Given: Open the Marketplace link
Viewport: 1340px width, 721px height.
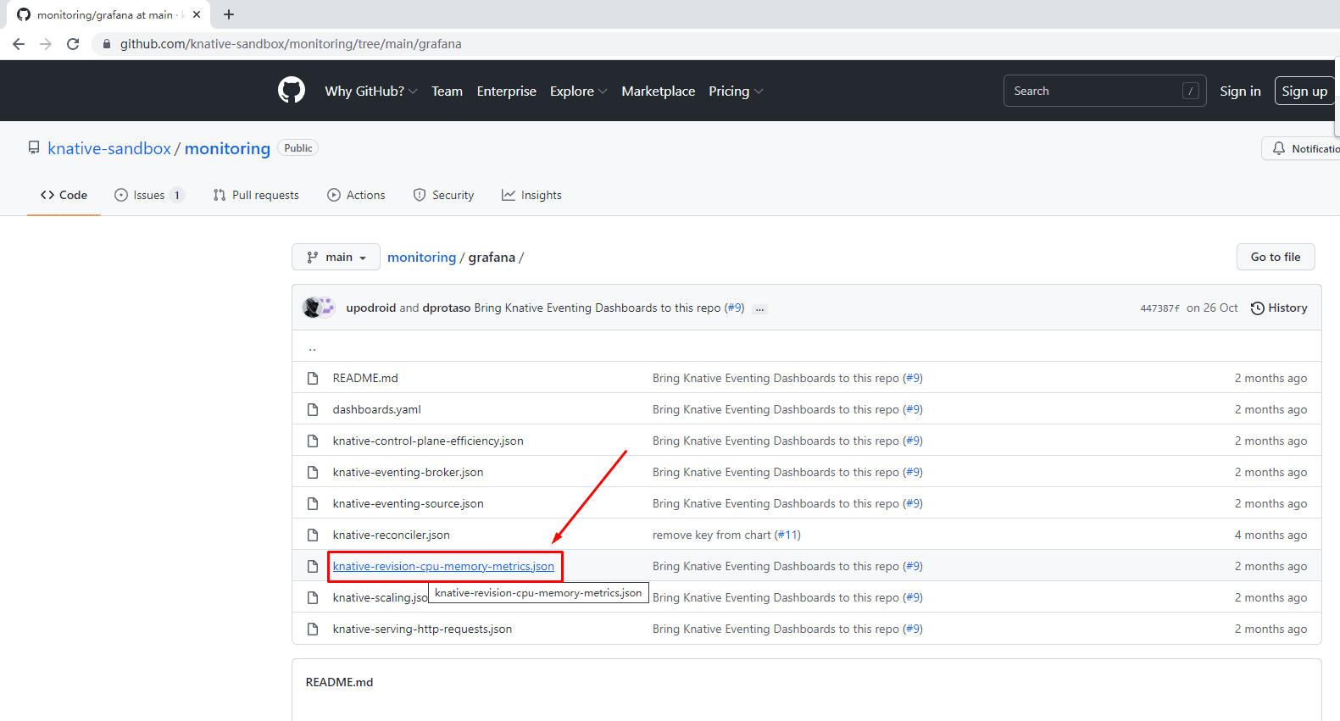Looking at the screenshot, I should (659, 91).
